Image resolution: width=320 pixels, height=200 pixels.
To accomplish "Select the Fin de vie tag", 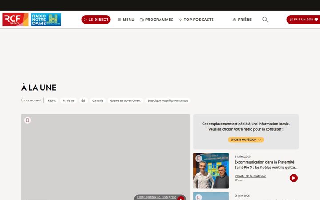I will click(68, 100).
